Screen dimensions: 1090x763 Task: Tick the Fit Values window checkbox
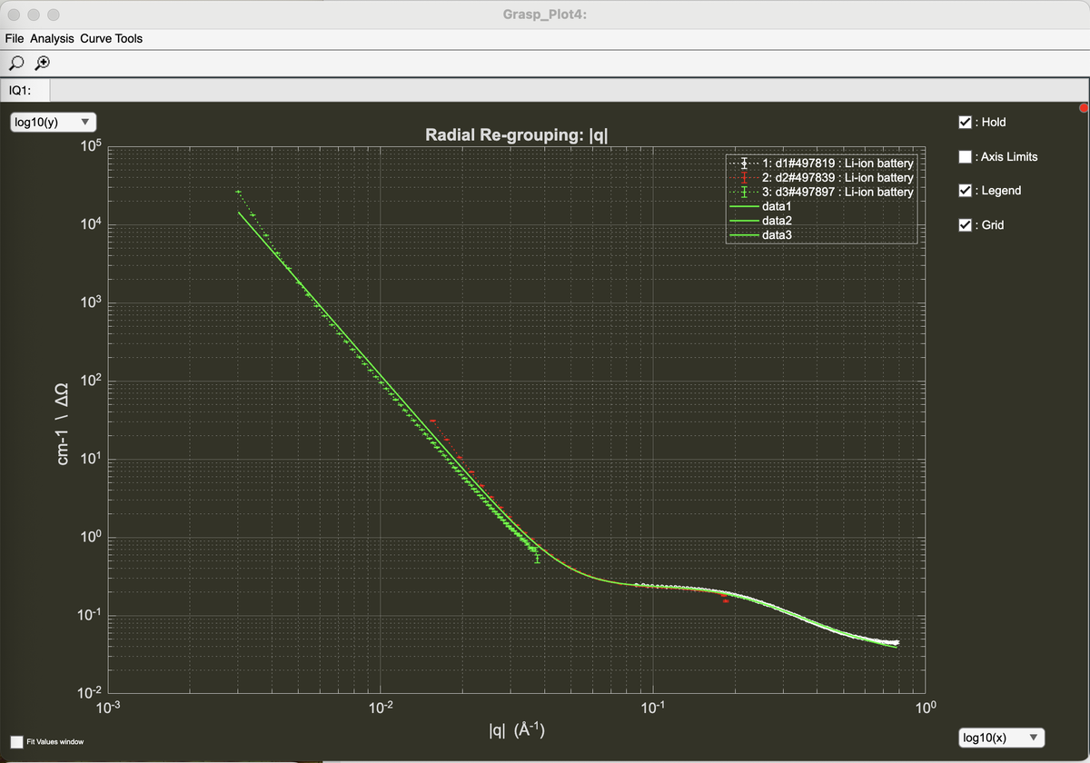click(x=16, y=742)
